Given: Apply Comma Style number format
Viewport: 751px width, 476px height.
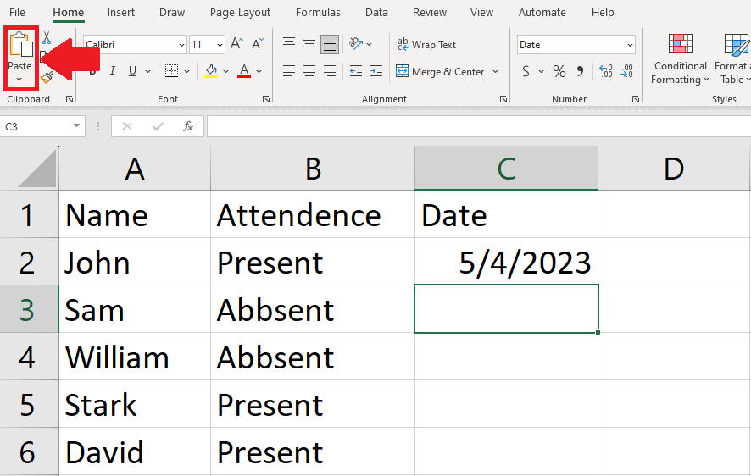Looking at the screenshot, I should pos(581,71).
